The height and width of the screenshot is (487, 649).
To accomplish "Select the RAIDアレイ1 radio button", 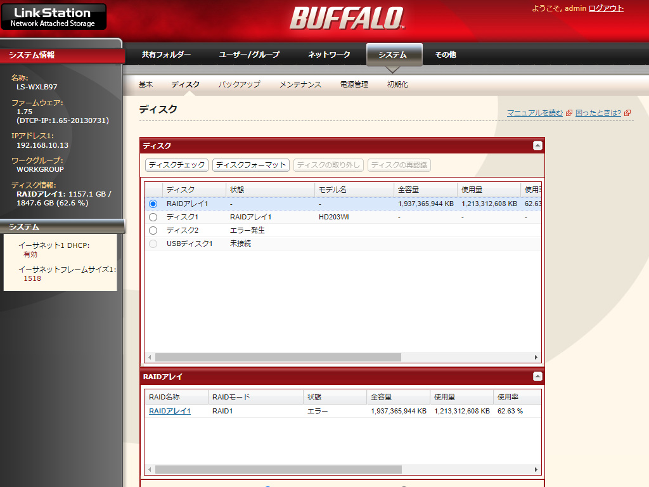I will 153,204.
